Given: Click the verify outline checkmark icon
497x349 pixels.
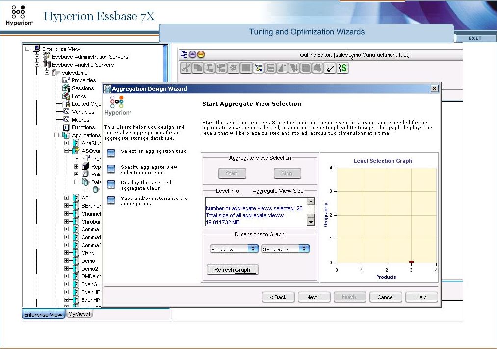Looking at the screenshot, I should (x=330, y=68).
